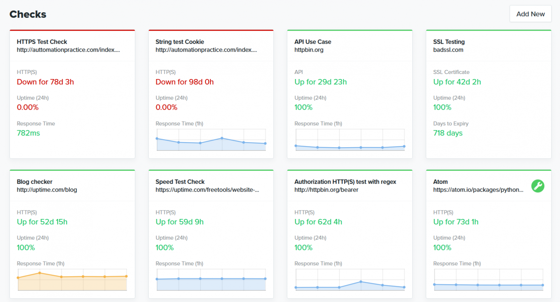Image resolution: width=560 pixels, height=302 pixels.
Task: Click the green wrench maintenance icon on Atom
Action: pyautogui.click(x=537, y=186)
